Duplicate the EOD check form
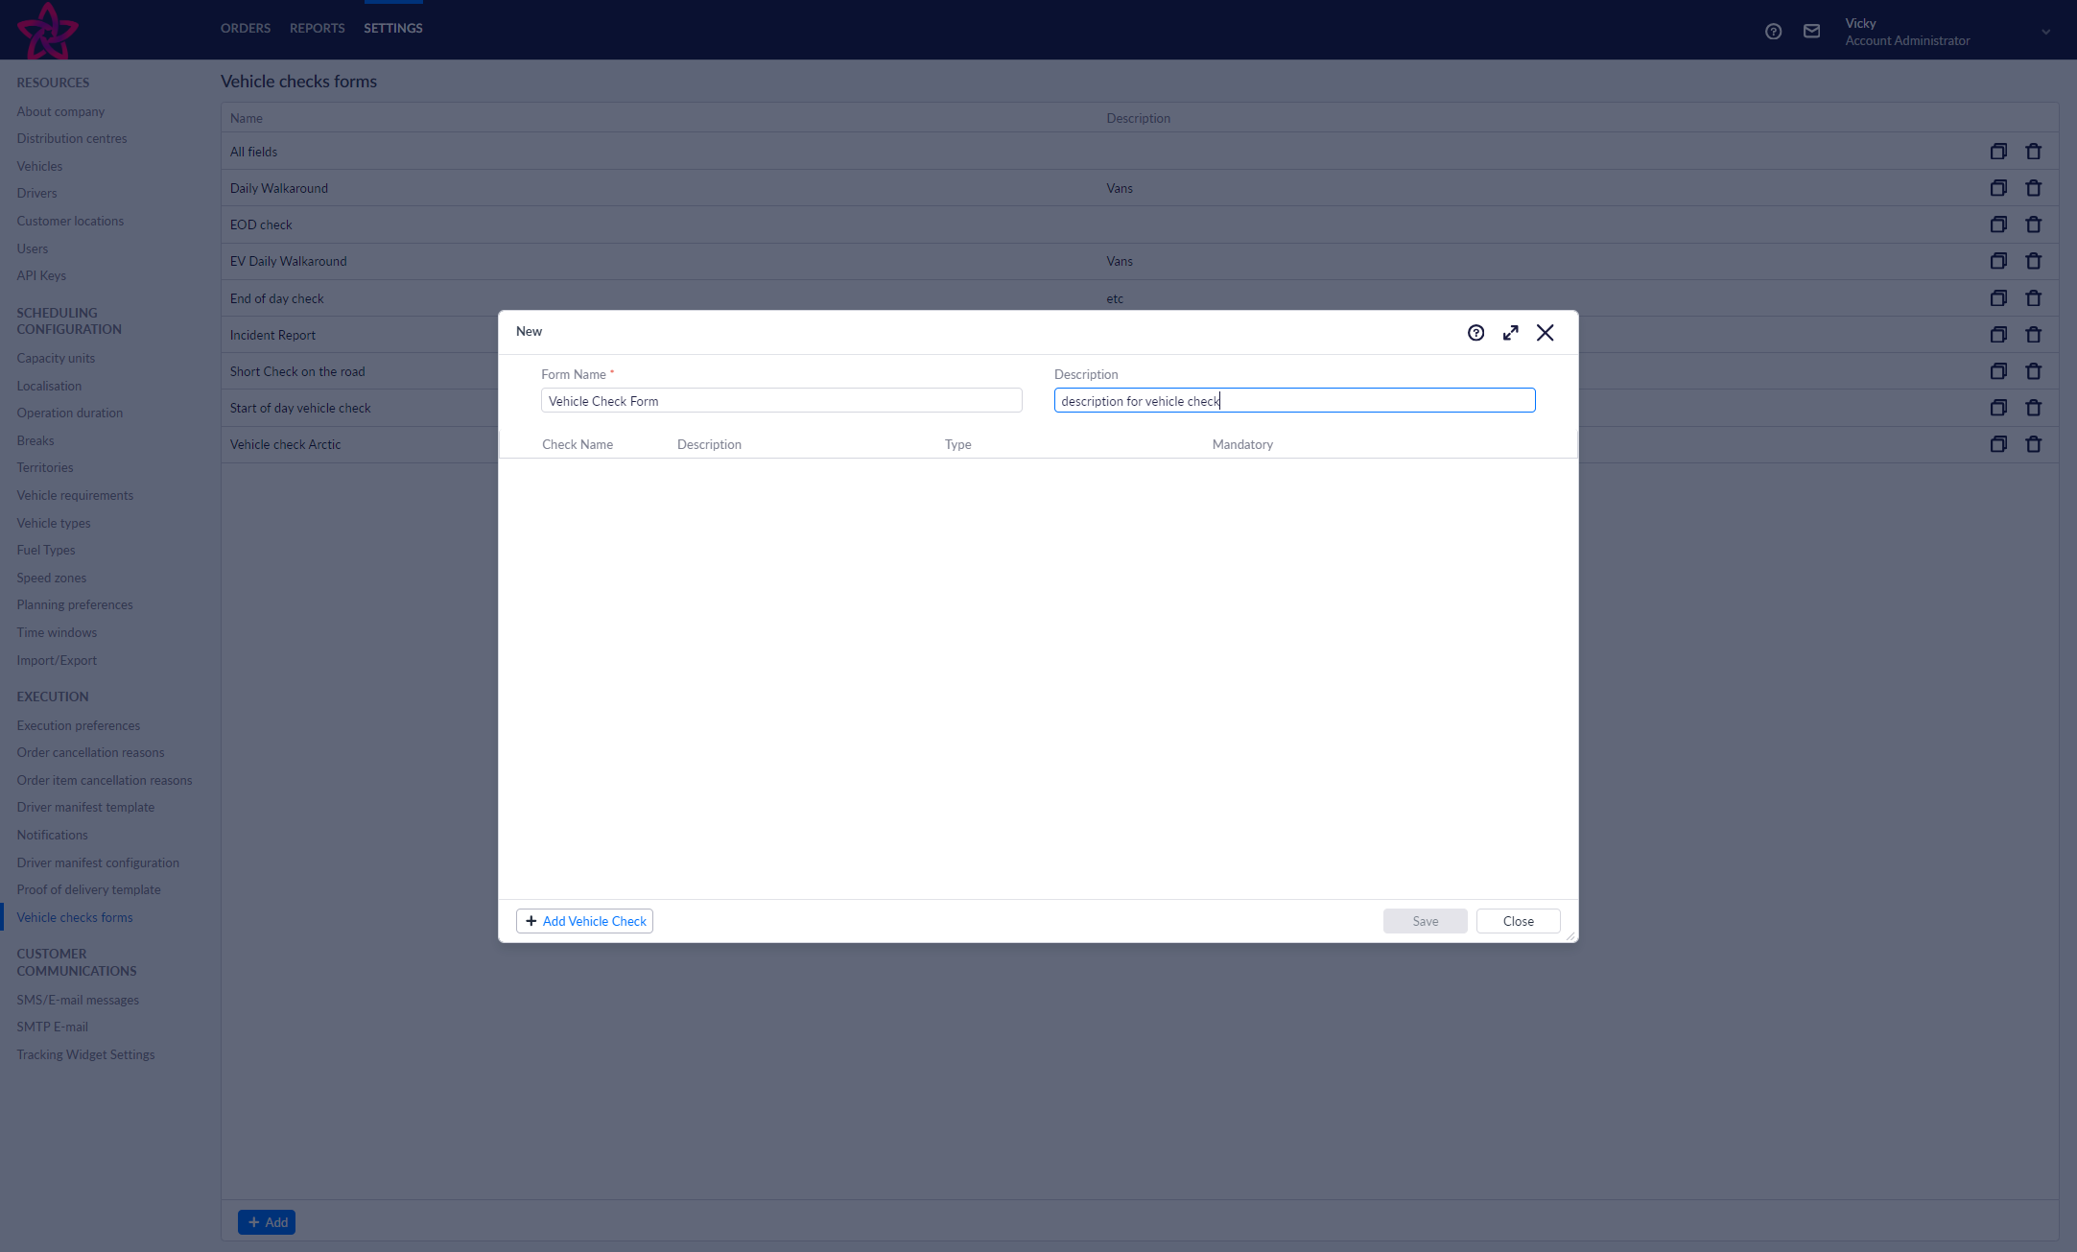The width and height of the screenshot is (2077, 1252). click(x=1998, y=224)
